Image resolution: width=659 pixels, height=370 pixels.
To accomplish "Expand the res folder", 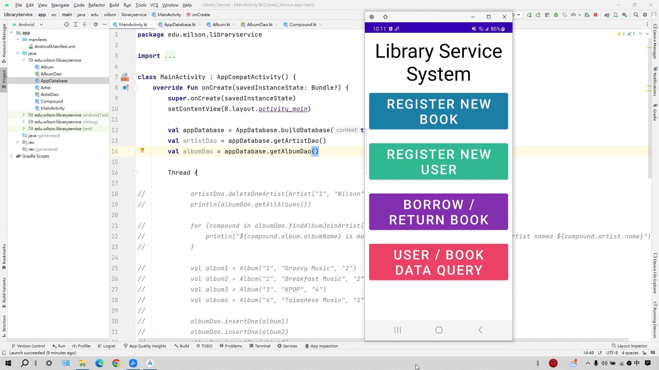I will (18, 142).
